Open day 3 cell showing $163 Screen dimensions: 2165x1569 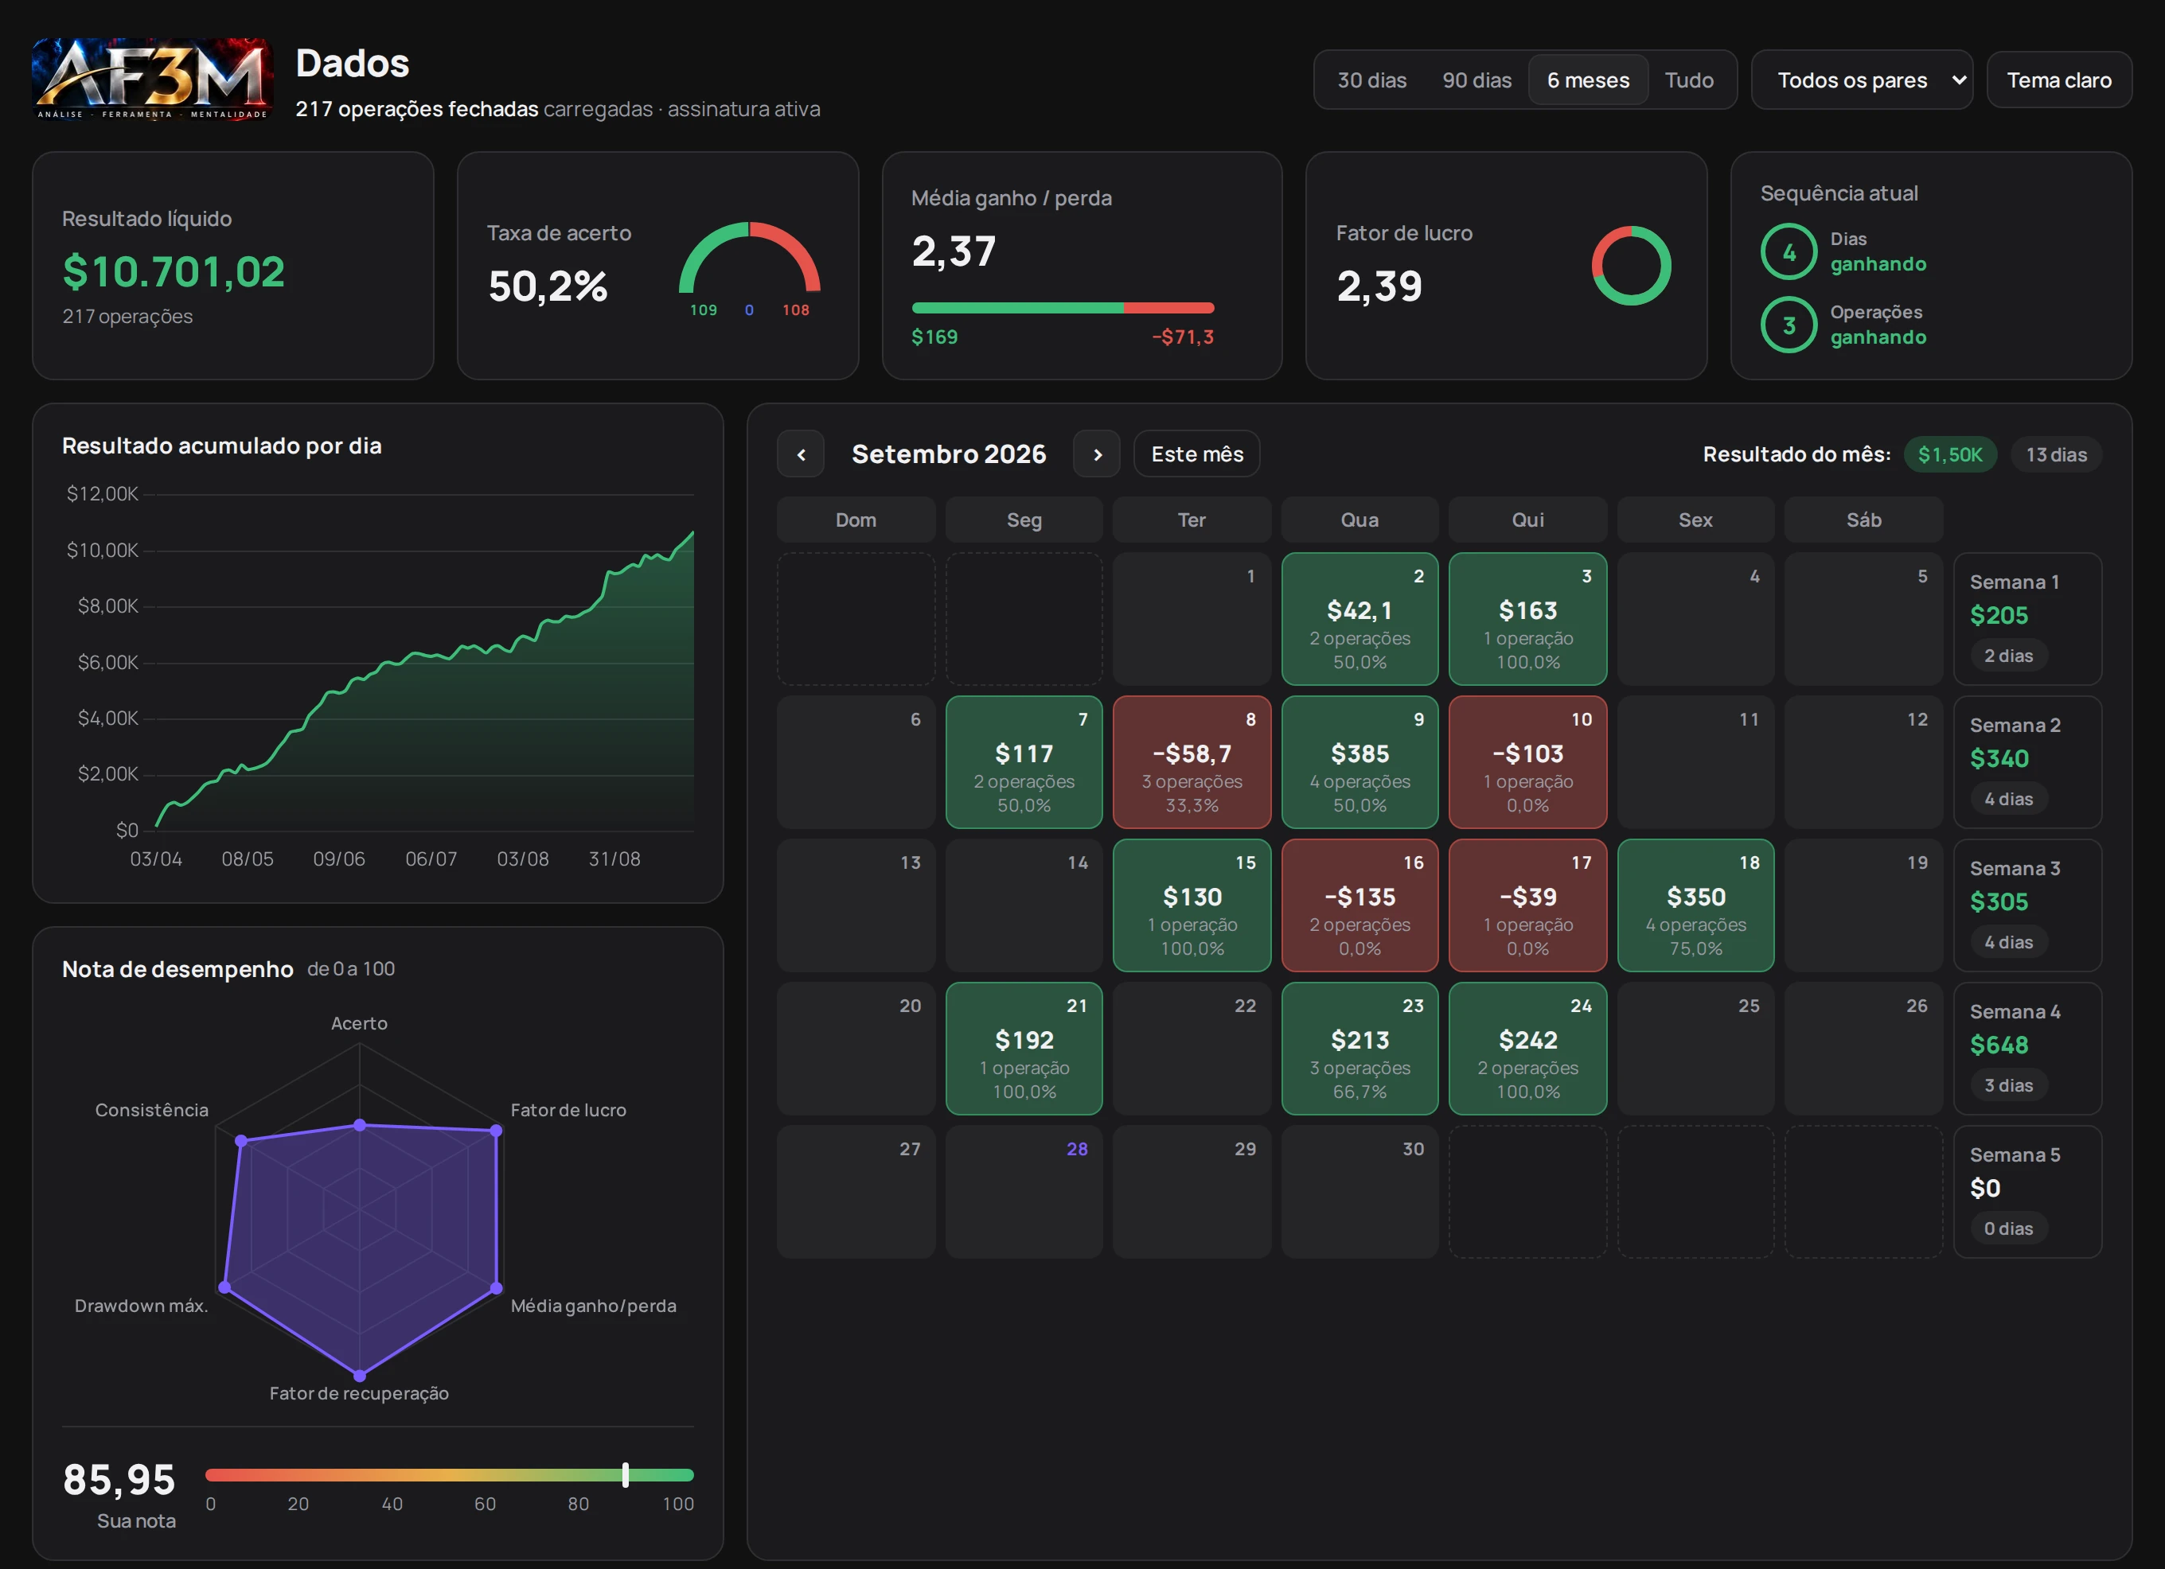(1527, 618)
